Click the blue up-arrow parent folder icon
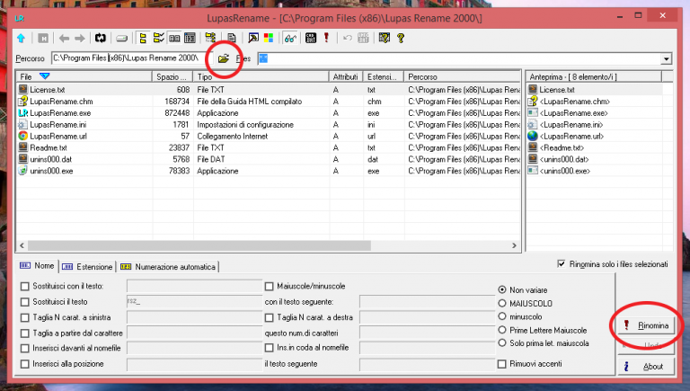The height and width of the screenshot is (391, 690). (22, 38)
